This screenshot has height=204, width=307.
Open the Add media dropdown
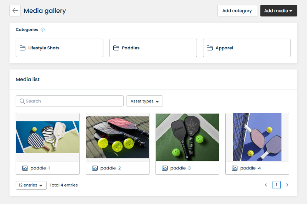[279, 11]
